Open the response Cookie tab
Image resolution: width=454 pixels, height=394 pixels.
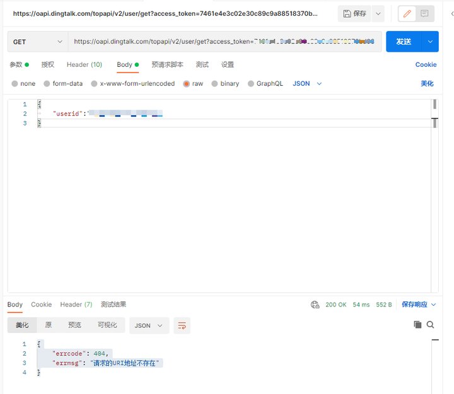pyautogui.click(x=42, y=304)
